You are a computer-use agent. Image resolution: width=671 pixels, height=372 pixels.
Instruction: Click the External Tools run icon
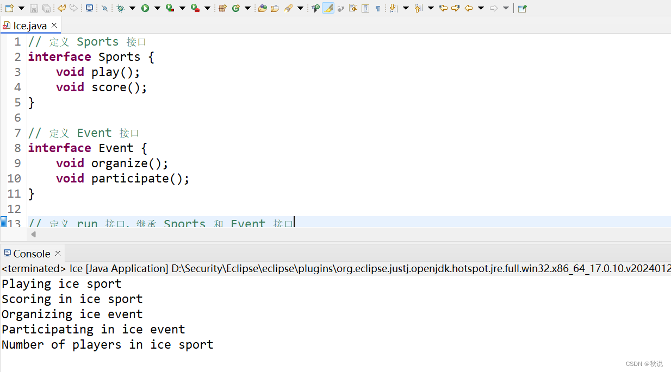[195, 8]
